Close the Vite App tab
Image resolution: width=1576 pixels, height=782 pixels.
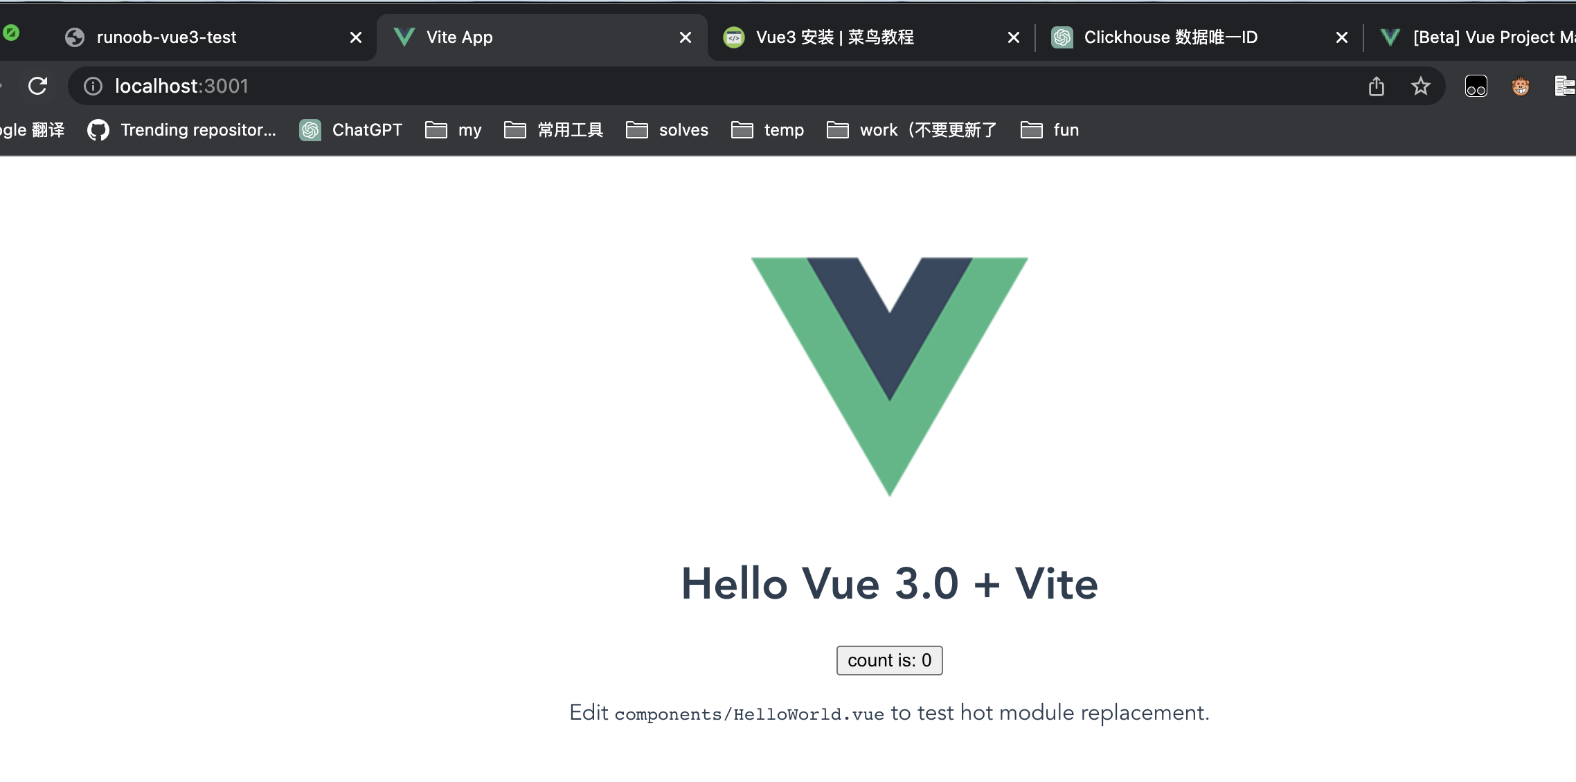pyautogui.click(x=686, y=37)
